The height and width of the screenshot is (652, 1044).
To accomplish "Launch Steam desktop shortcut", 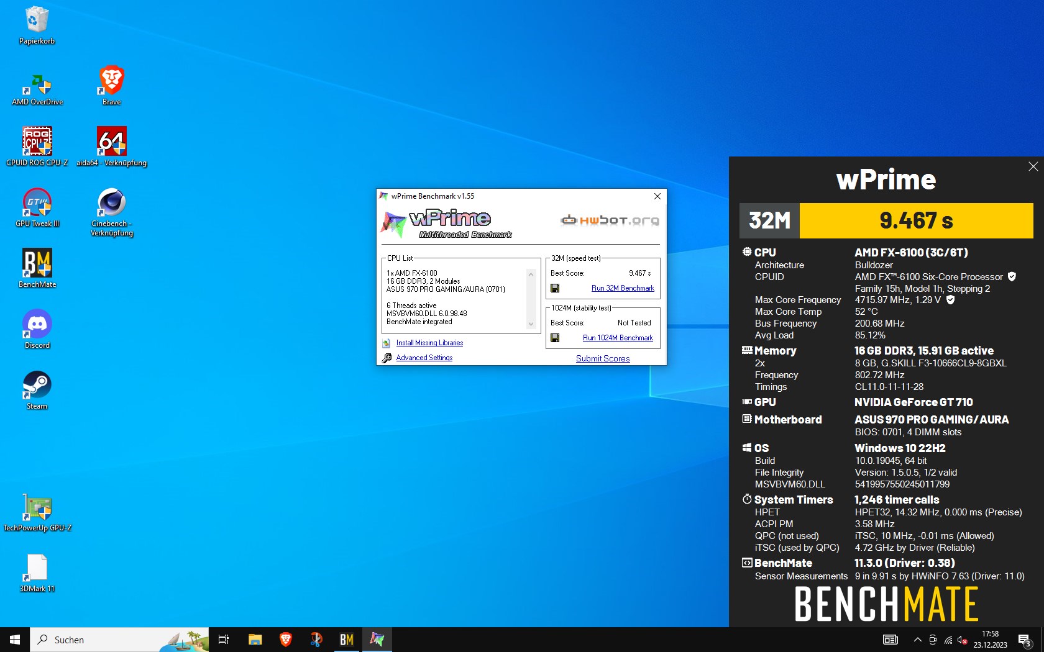I will (37, 391).
